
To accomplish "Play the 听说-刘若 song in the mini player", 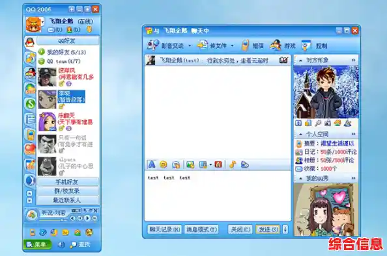I will [x=87, y=218].
